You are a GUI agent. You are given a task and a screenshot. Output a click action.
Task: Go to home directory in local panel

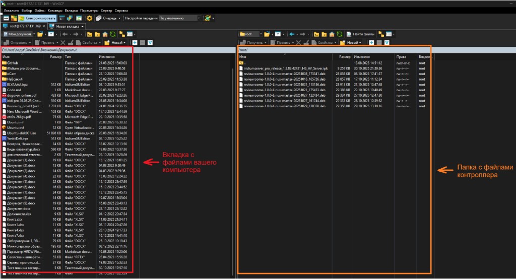tap(105, 34)
